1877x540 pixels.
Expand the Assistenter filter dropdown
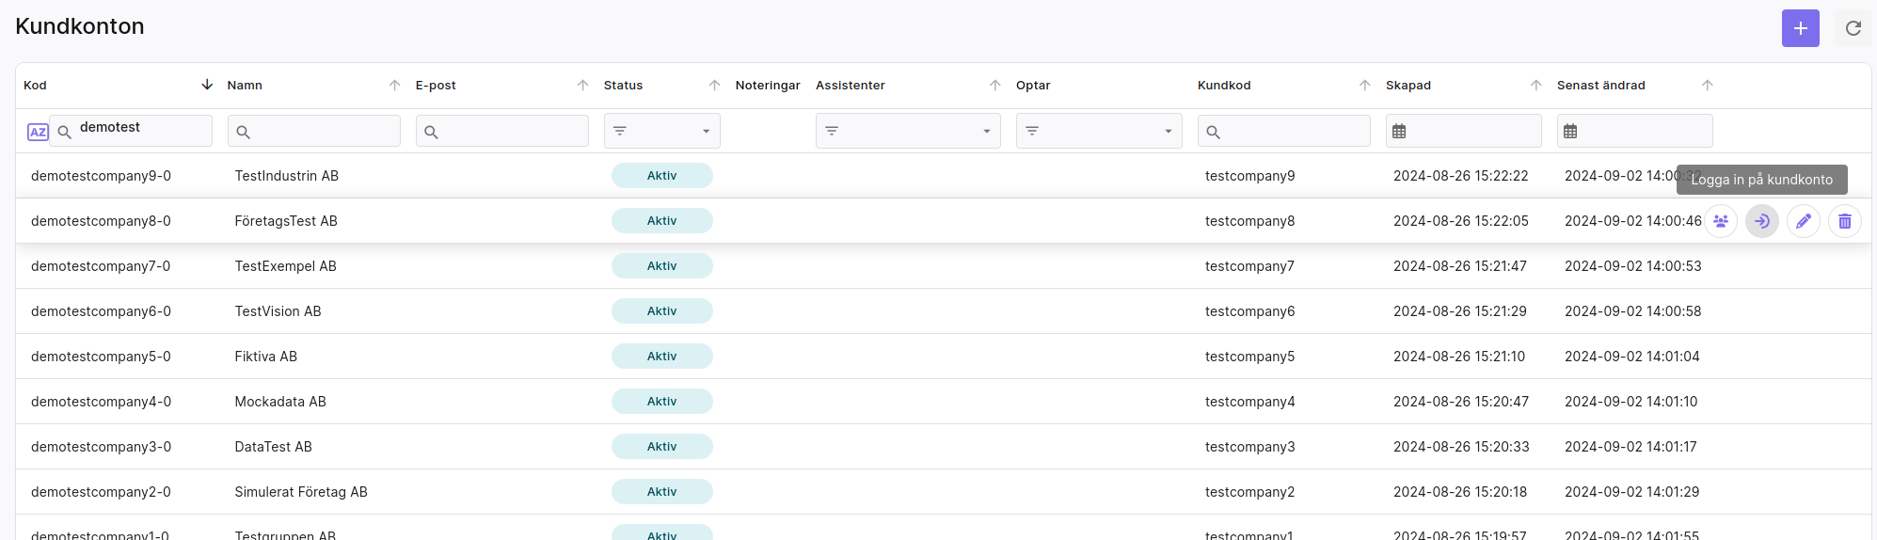pos(906,131)
